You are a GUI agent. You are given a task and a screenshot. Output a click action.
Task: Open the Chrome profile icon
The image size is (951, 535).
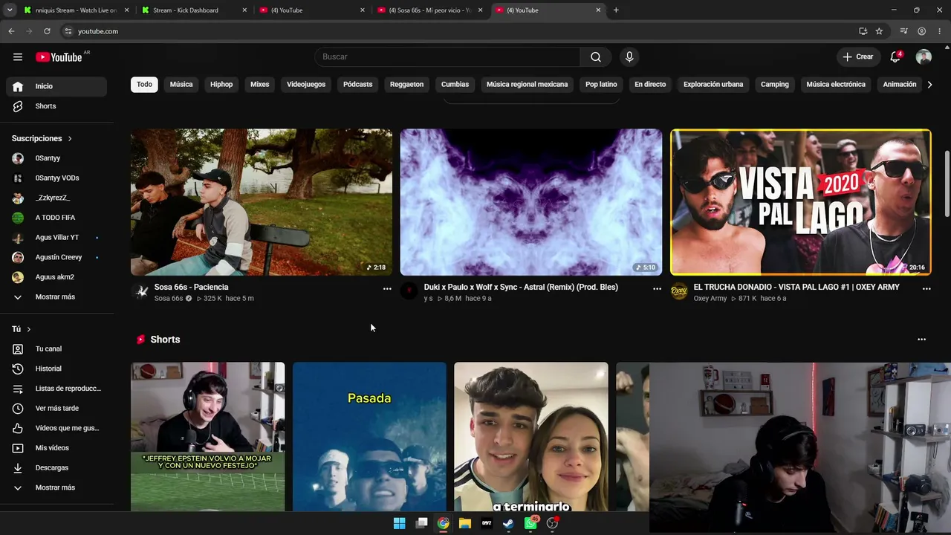tap(921, 31)
